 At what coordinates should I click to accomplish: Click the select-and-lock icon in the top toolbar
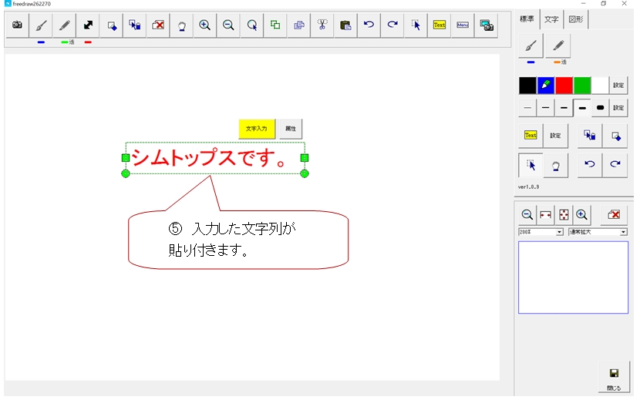[135, 25]
